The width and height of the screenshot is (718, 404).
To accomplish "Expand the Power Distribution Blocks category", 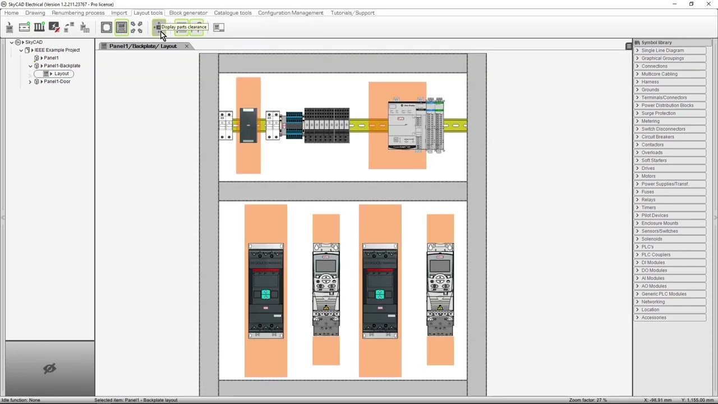I will 637,105.
